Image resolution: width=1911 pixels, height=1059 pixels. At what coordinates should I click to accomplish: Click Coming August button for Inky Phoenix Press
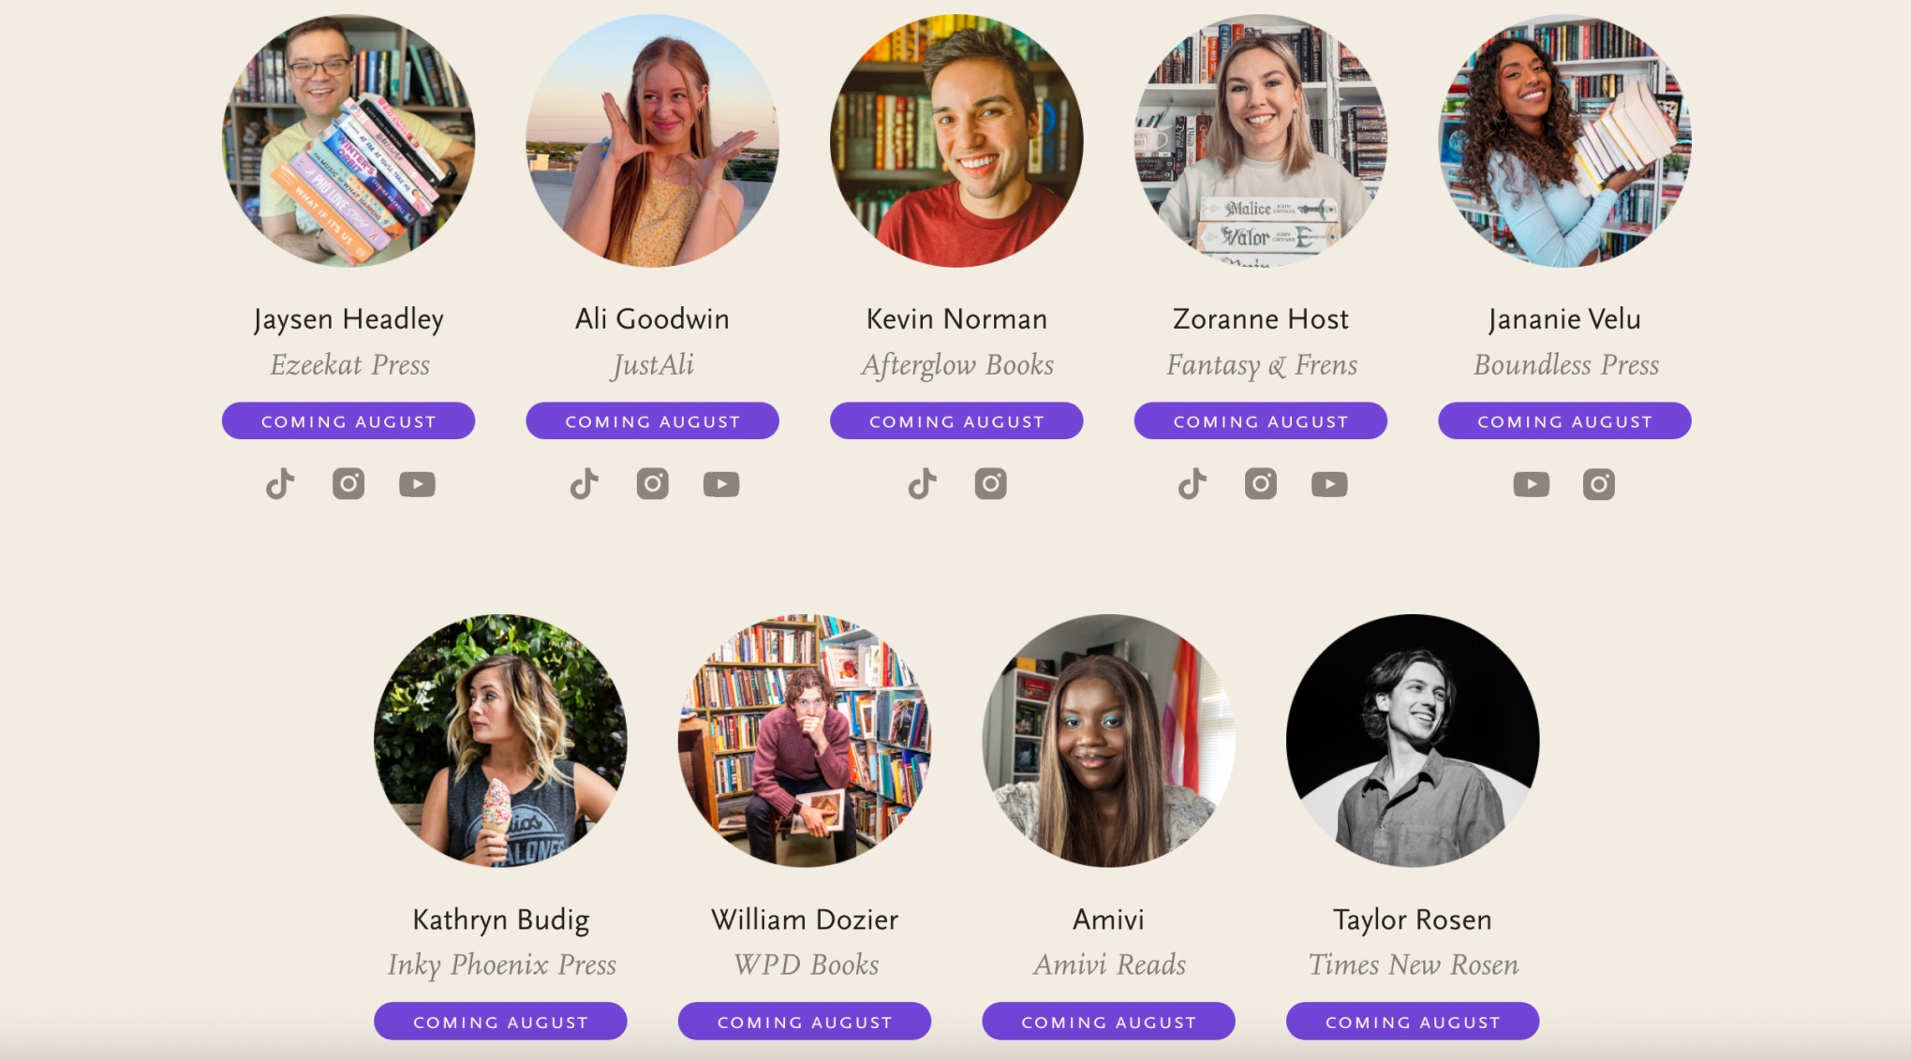500,1022
